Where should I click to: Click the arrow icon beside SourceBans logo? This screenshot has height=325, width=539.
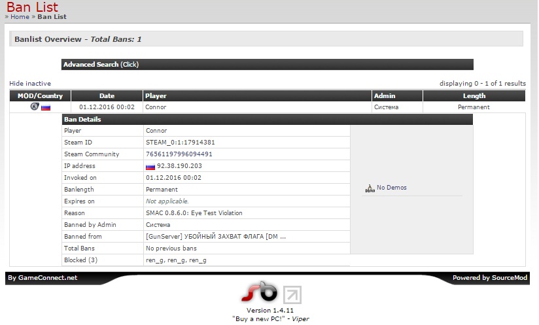pos(293,294)
